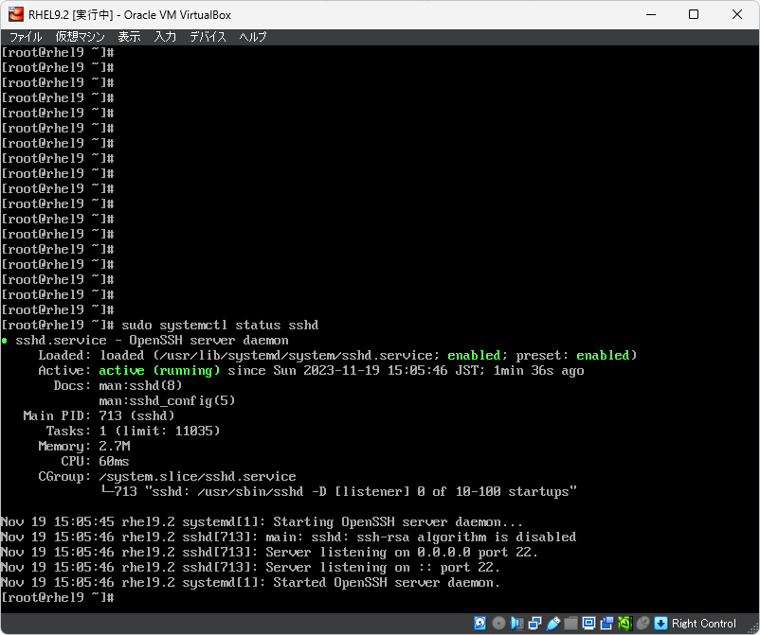This screenshot has height=635, width=760.
Task: Click the 'ssh-rsa algorithm is disabled' log line
Action: [x=288, y=537]
